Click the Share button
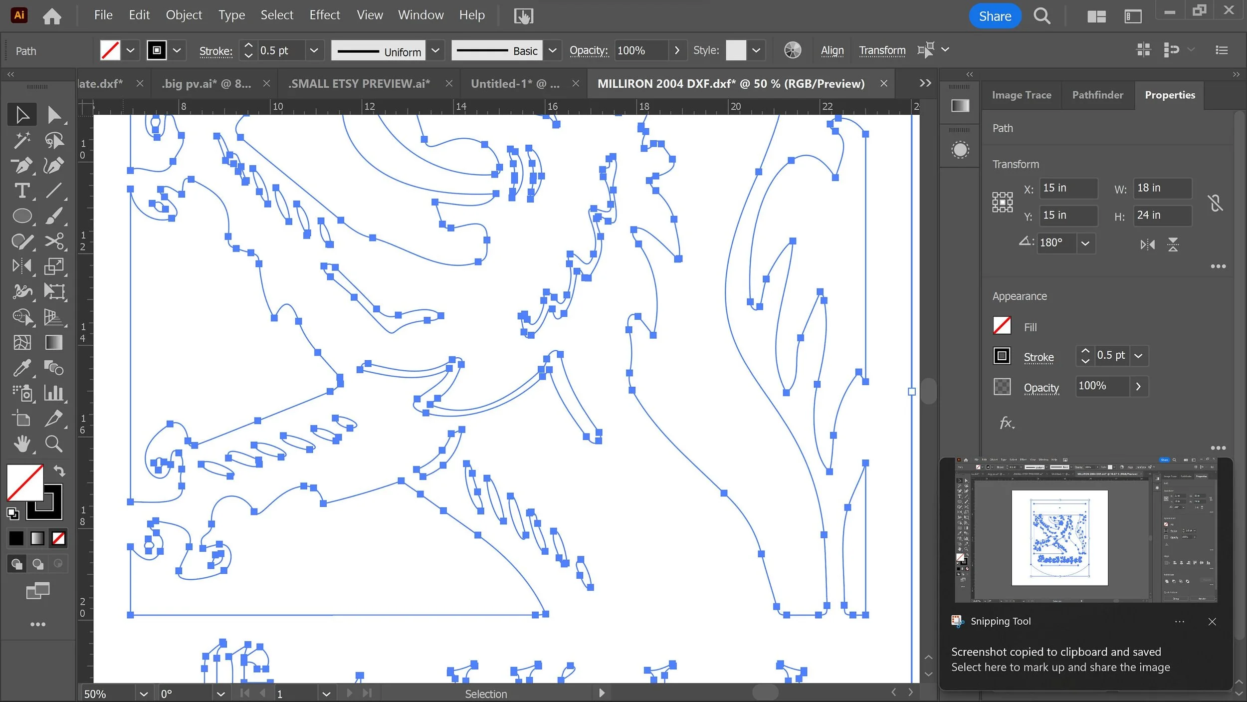Screen dimensions: 1247x702 click(x=995, y=16)
